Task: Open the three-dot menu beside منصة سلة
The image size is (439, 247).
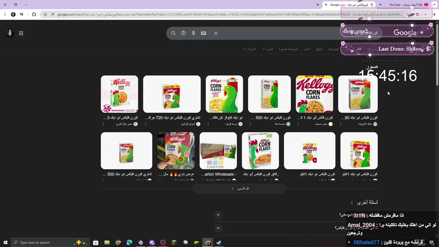Action: pos(250,124)
